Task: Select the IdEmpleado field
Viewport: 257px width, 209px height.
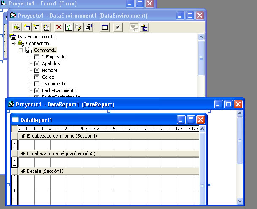Action: click(x=53, y=57)
